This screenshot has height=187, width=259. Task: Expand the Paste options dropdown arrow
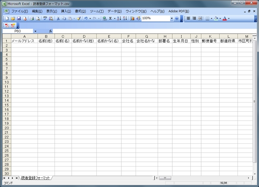(74, 18)
